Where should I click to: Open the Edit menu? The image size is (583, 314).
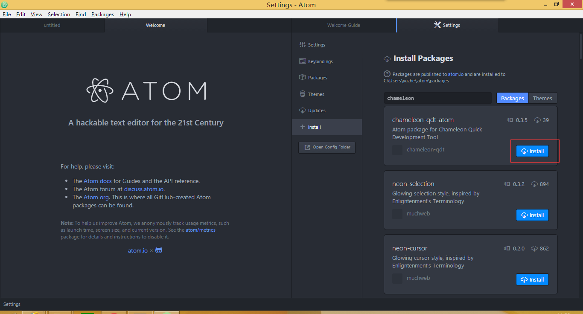21,14
